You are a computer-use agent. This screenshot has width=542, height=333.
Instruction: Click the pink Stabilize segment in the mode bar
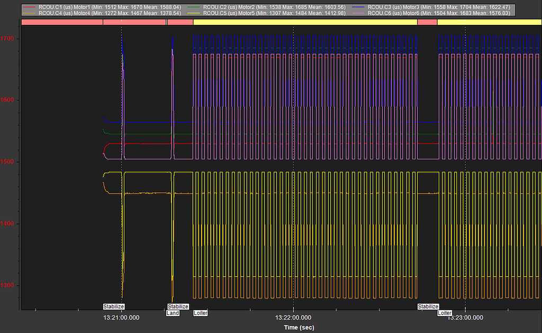click(61, 22)
